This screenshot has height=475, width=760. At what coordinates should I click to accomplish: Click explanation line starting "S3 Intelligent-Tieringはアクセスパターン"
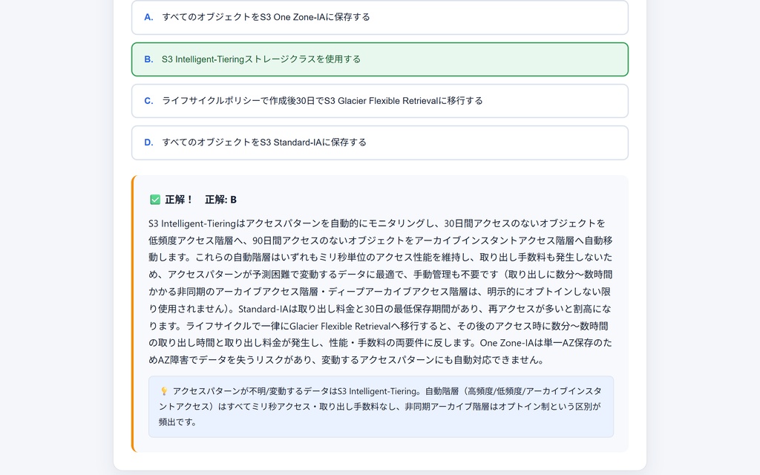coord(376,223)
